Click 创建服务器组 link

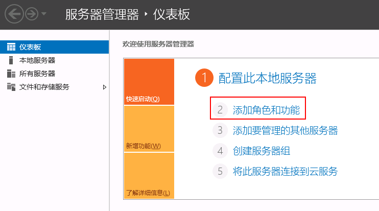point(262,151)
